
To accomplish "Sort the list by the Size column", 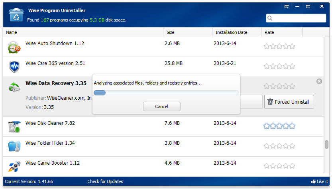I will pyautogui.click(x=188, y=32).
